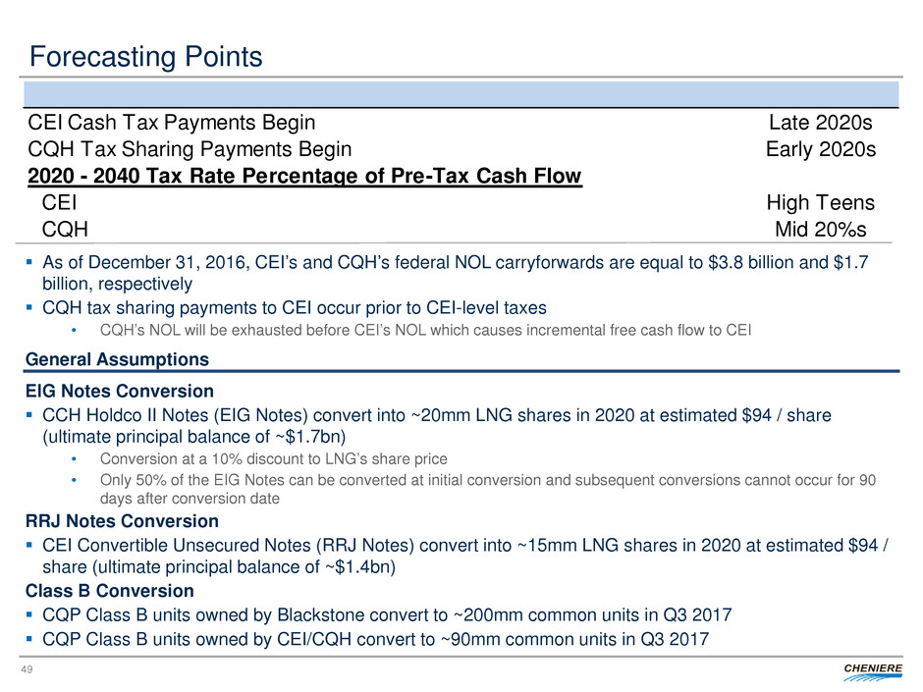
Task: Select the CEI Cash Tax Payments Begin row
Action: (172, 123)
